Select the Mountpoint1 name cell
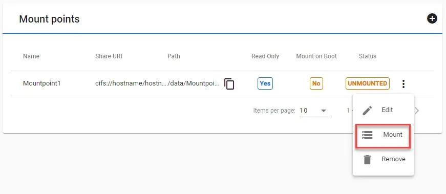 pos(42,83)
